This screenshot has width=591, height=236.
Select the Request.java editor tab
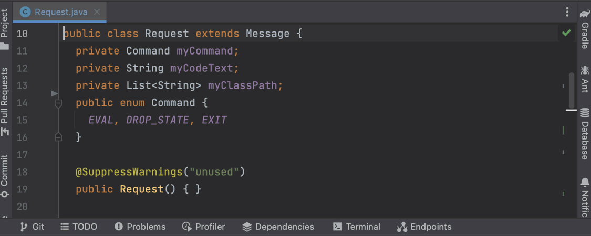click(x=60, y=12)
